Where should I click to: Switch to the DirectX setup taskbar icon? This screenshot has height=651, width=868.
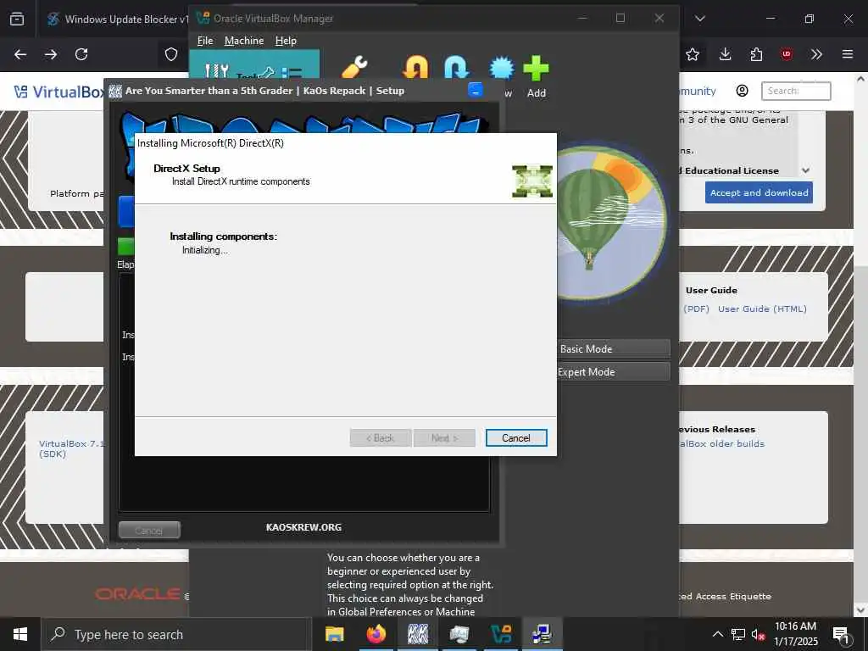coord(542,634)
